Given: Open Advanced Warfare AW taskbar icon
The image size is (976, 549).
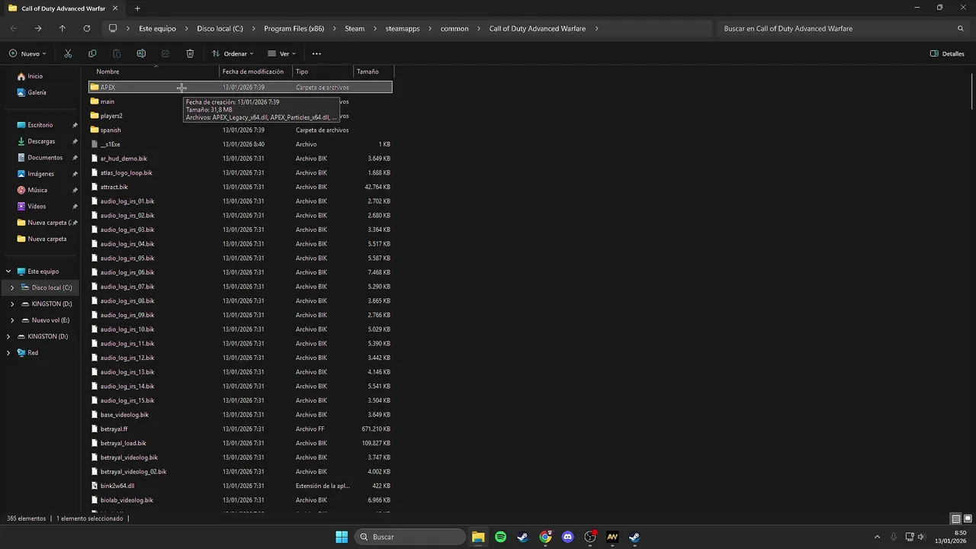Looking at the screenshot, I should tap(612, 537).
